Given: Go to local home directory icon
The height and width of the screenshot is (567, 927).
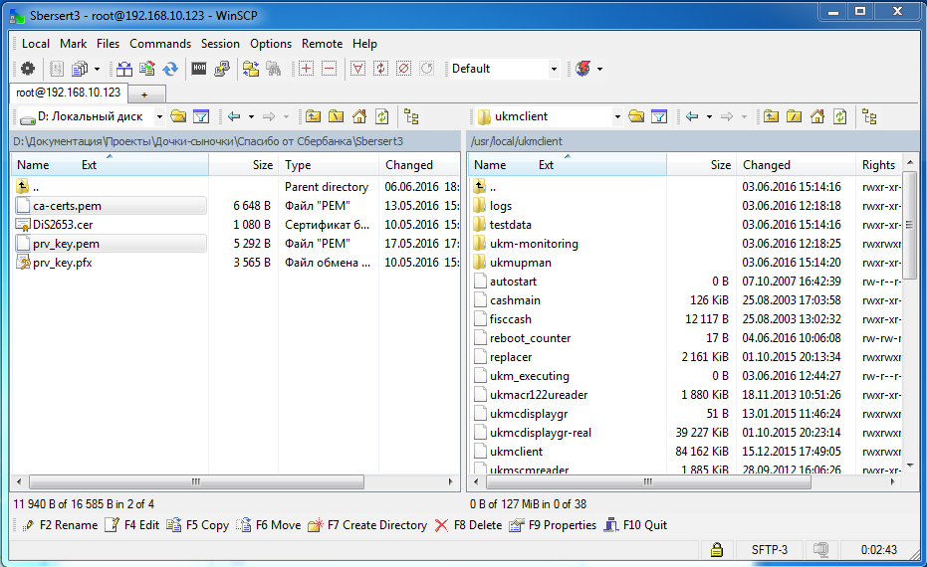Looking at the screenshot, I should [x=359, y=116].
